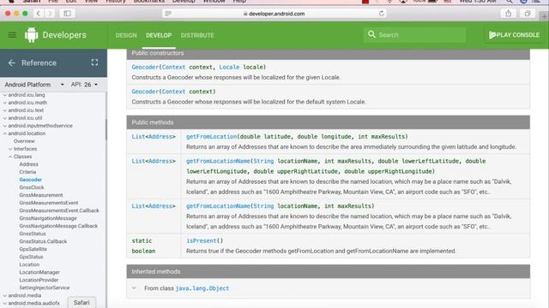Expand inherited methods from java.lang.Object
The width and height of the screenshot is (549, 308).
coord(134,288)
